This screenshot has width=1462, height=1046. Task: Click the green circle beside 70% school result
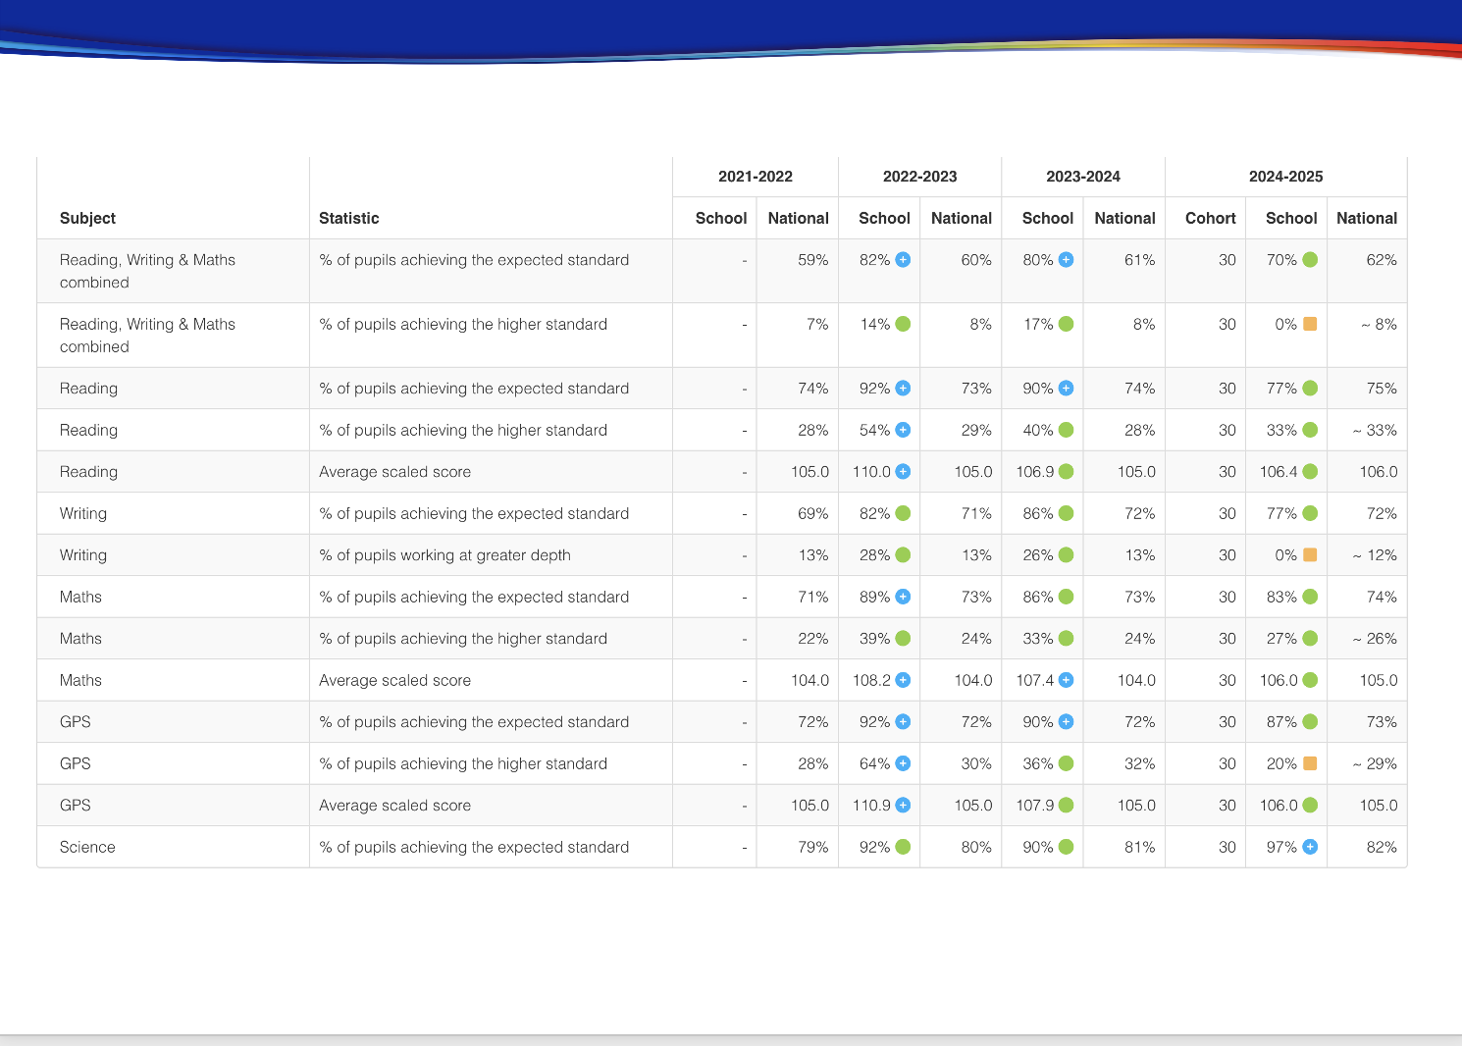pos(1310,260)
